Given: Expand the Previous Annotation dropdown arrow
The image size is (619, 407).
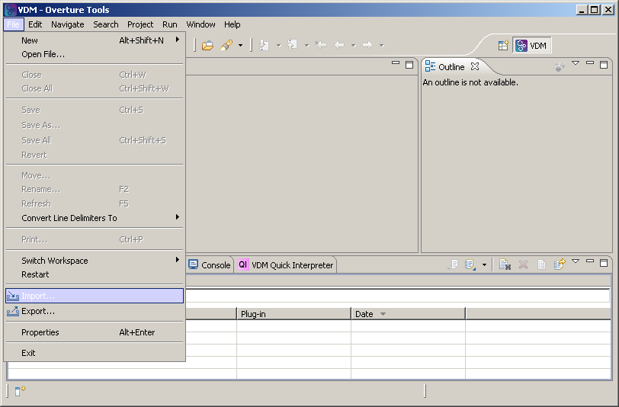Looking at the screenshot, I should click(x=306, y=46).
